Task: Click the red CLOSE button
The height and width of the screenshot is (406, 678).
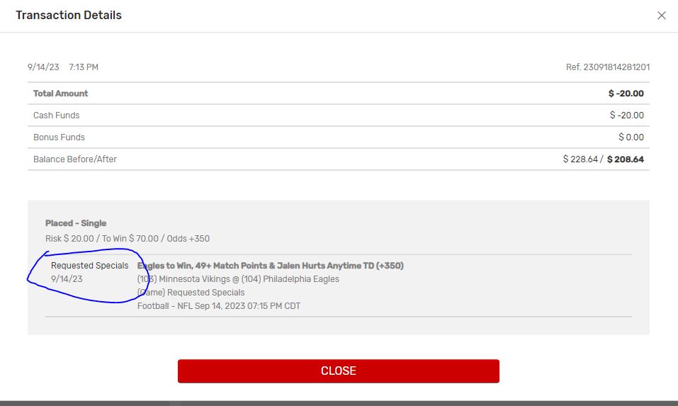Action: click(x=338, y=371)
